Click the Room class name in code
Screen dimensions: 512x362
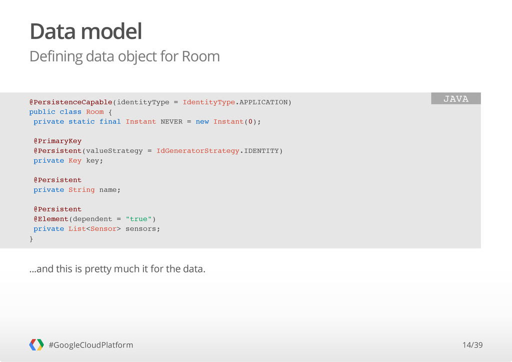tap(94, 111)
